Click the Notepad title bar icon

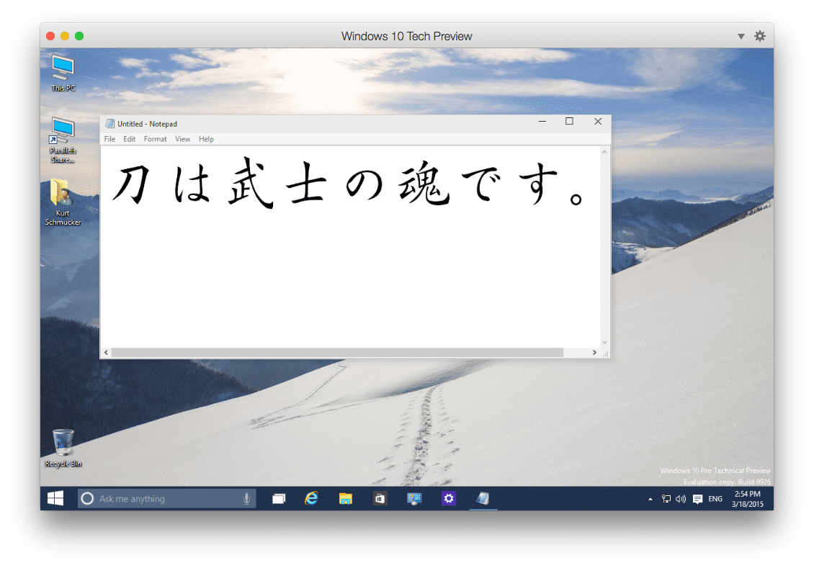[x=109, y=123]
